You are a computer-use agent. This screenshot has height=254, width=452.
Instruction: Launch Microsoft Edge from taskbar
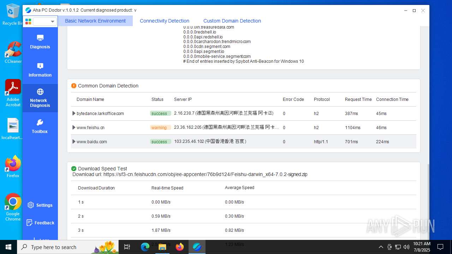[145, 247]
